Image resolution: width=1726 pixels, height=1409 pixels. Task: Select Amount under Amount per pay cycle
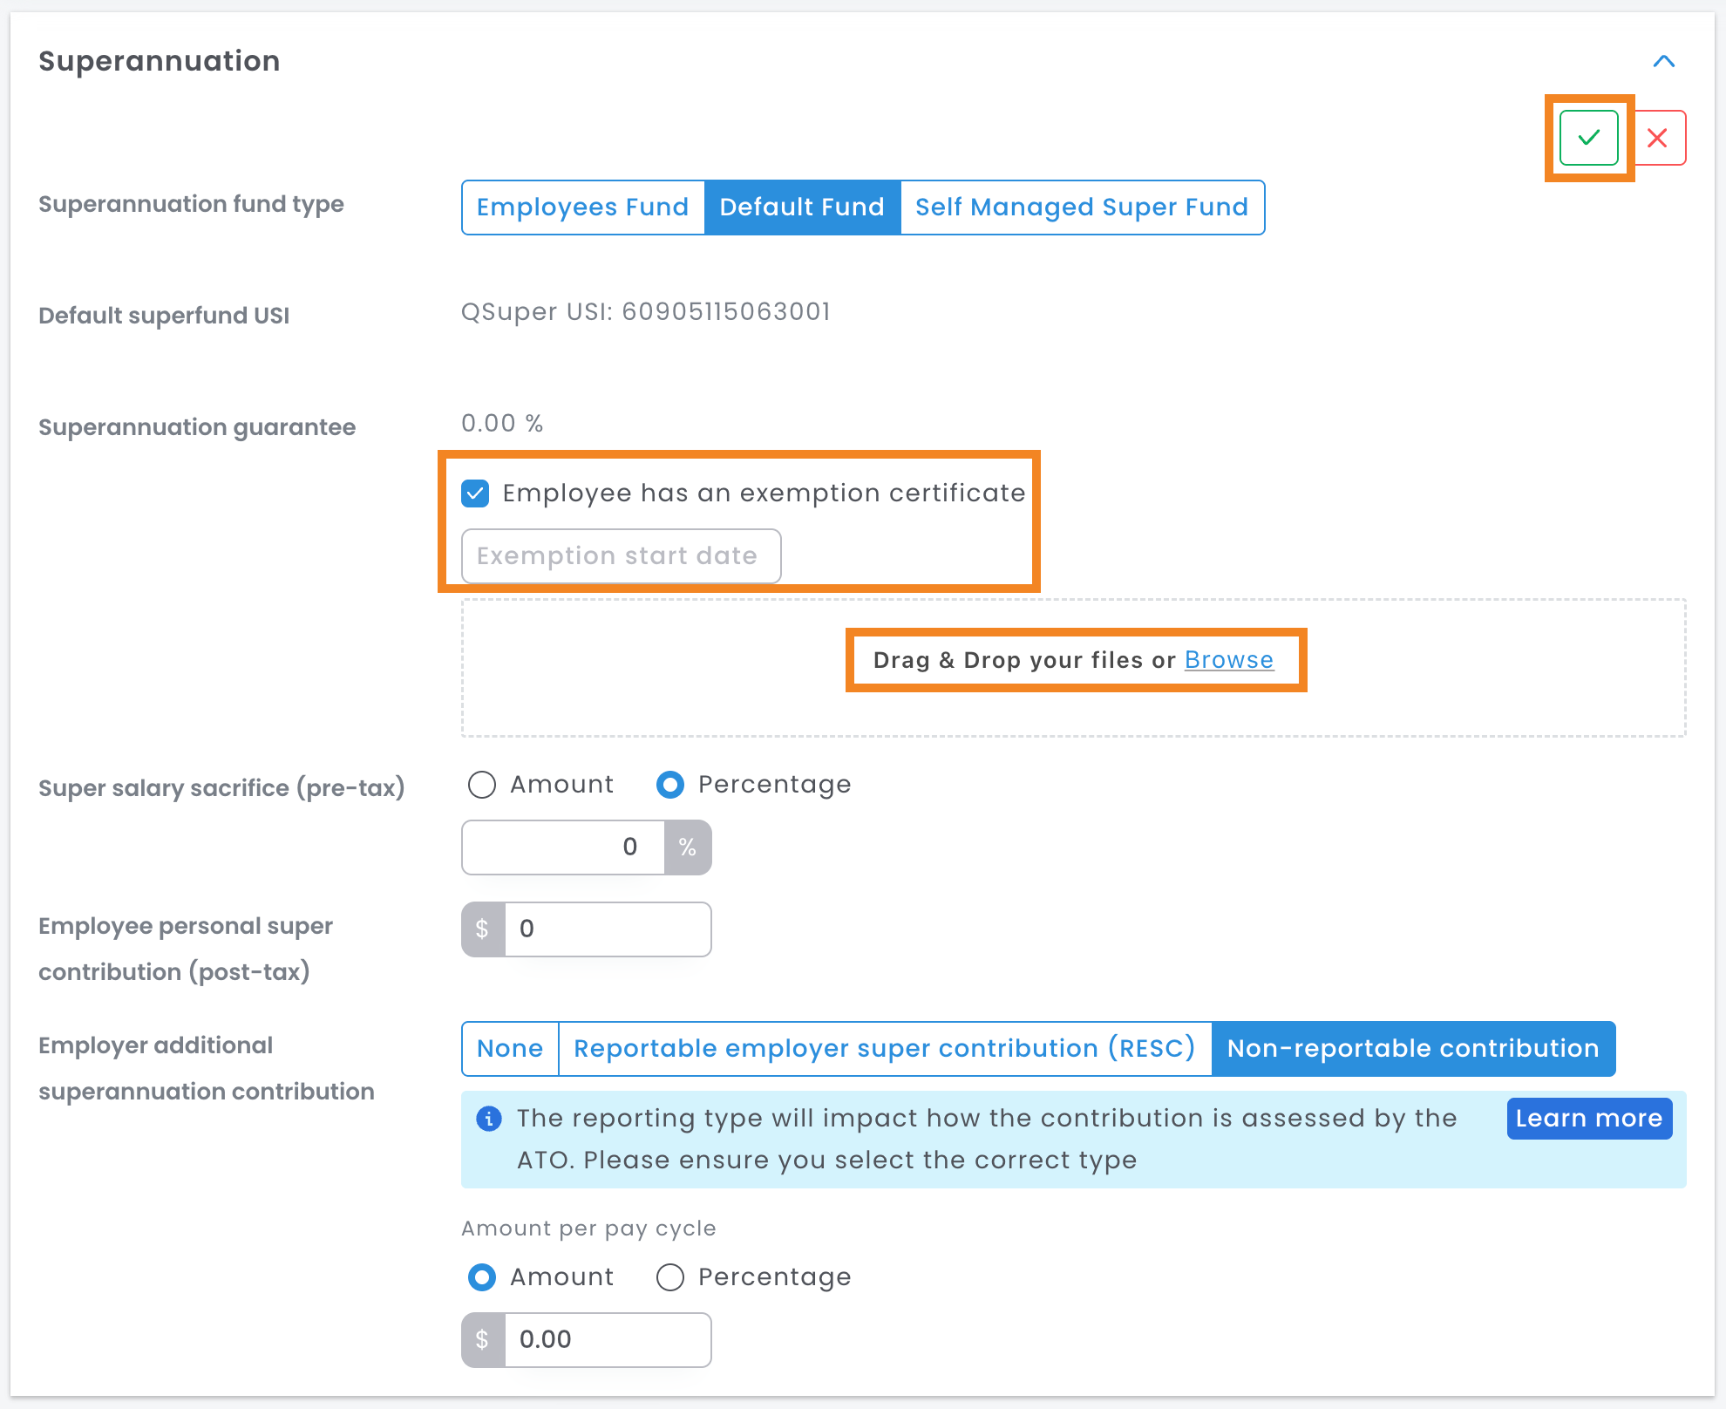482,1277
